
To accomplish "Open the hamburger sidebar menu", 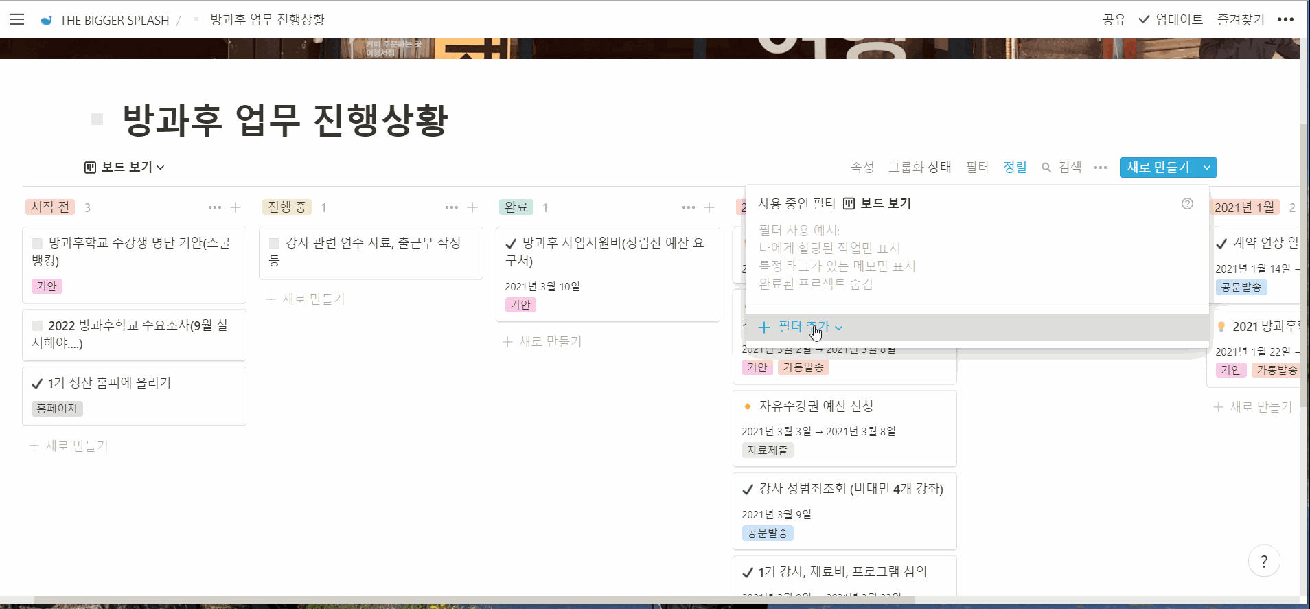I will tap(17, 20).
